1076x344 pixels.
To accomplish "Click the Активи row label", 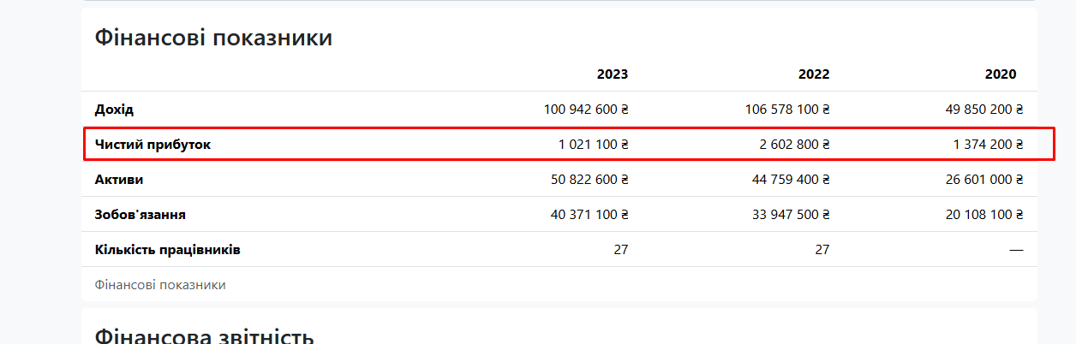I will tap(119, 180).
